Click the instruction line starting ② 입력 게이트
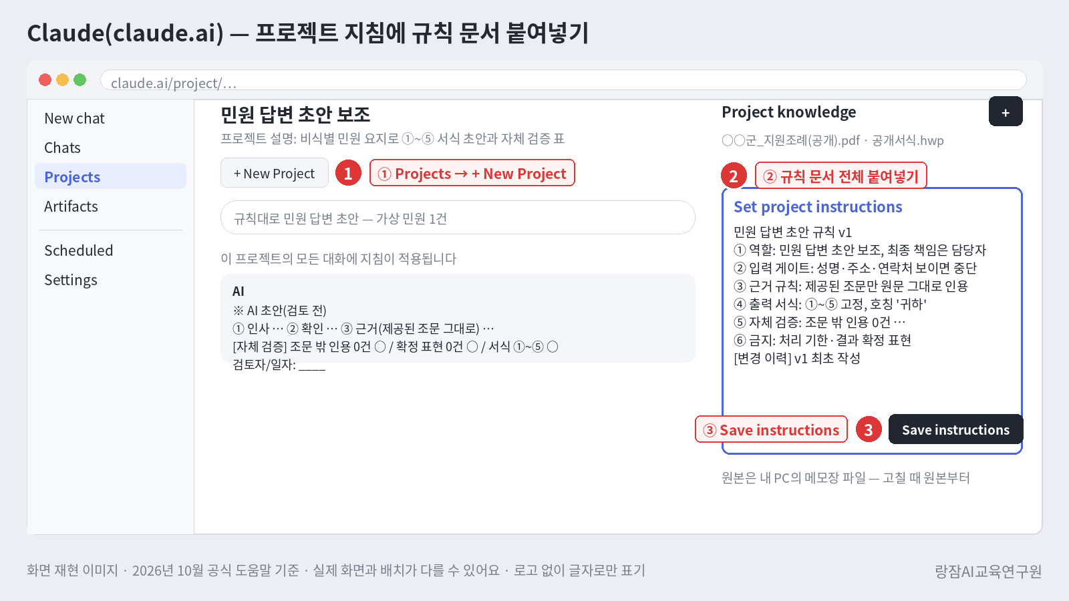The width and height of the screenshot is (1069, 601). tap(855, 268)
